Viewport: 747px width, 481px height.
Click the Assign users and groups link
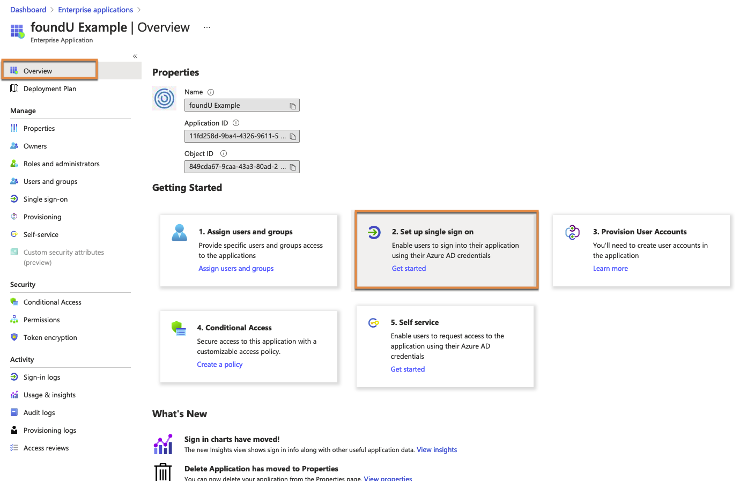(x=236, y=269)
